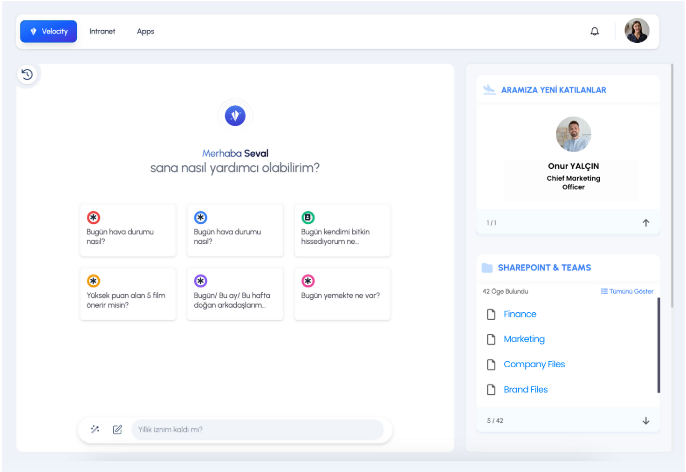This screenshot has width=686, height=472.
Task: Click the right panel scrollbar
Action: [x=672, y=186]
